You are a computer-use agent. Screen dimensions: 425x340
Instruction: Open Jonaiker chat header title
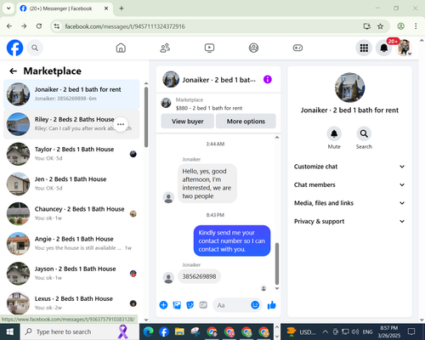click(218, 80)
